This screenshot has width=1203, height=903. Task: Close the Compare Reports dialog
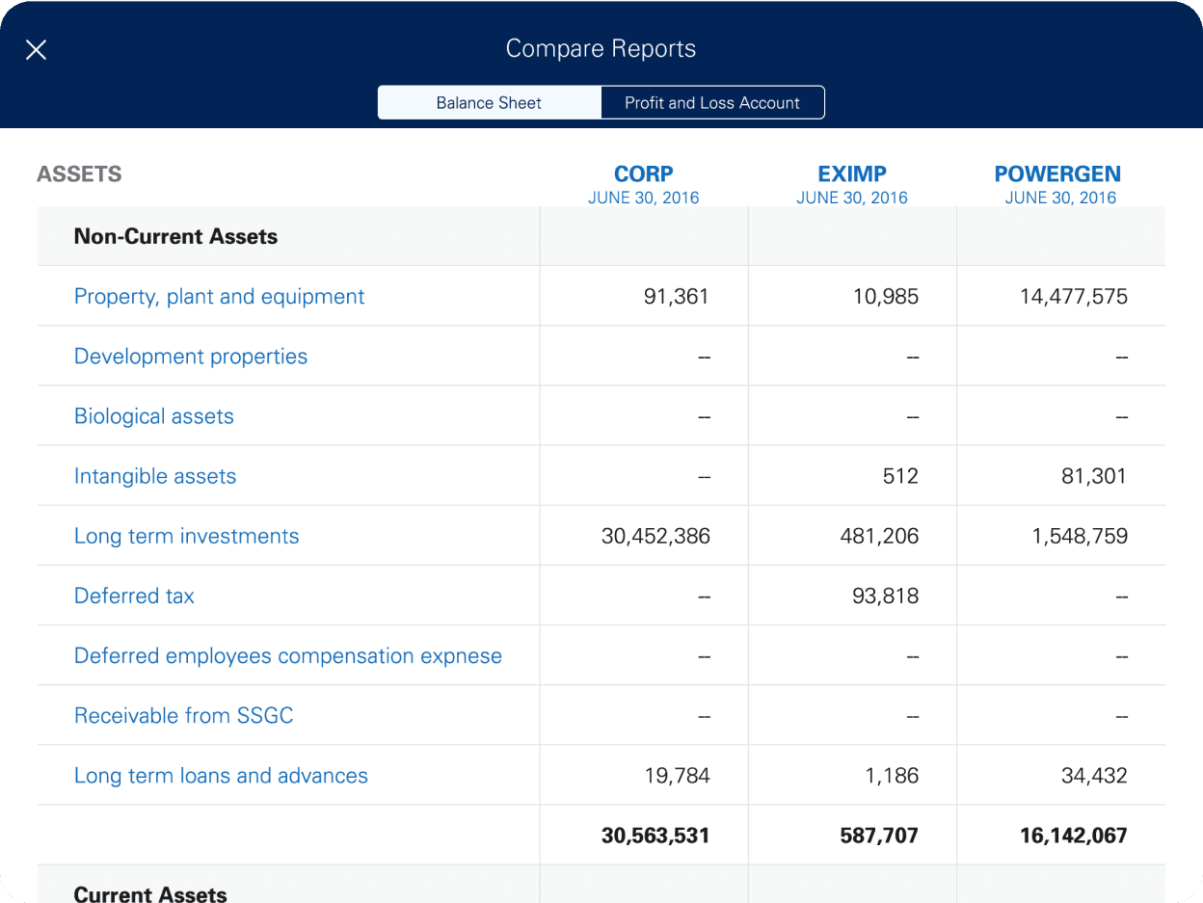click(x=36, y=49)
